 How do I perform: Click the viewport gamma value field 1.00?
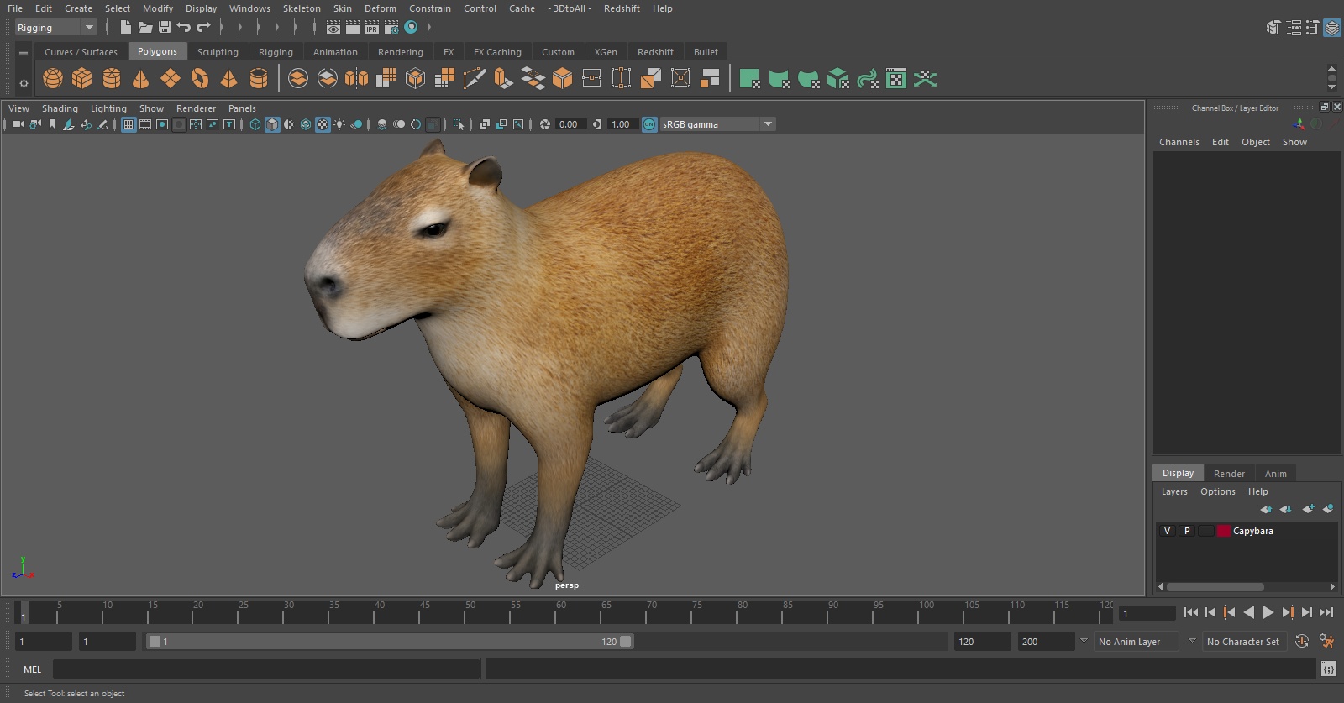[x=622, y=124]
